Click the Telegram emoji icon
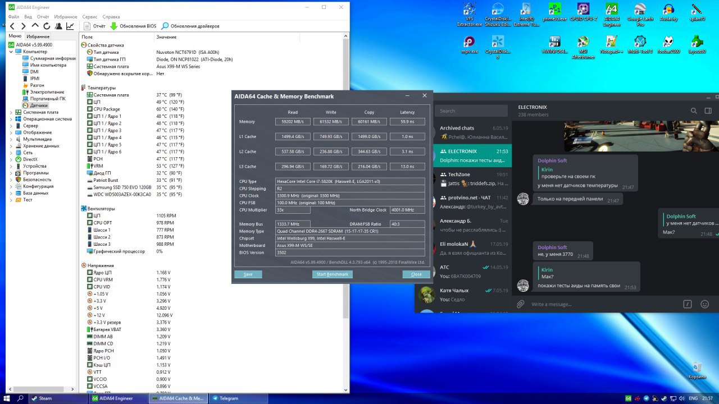Viewport: 719px width, 404px height. pos(704,304)
